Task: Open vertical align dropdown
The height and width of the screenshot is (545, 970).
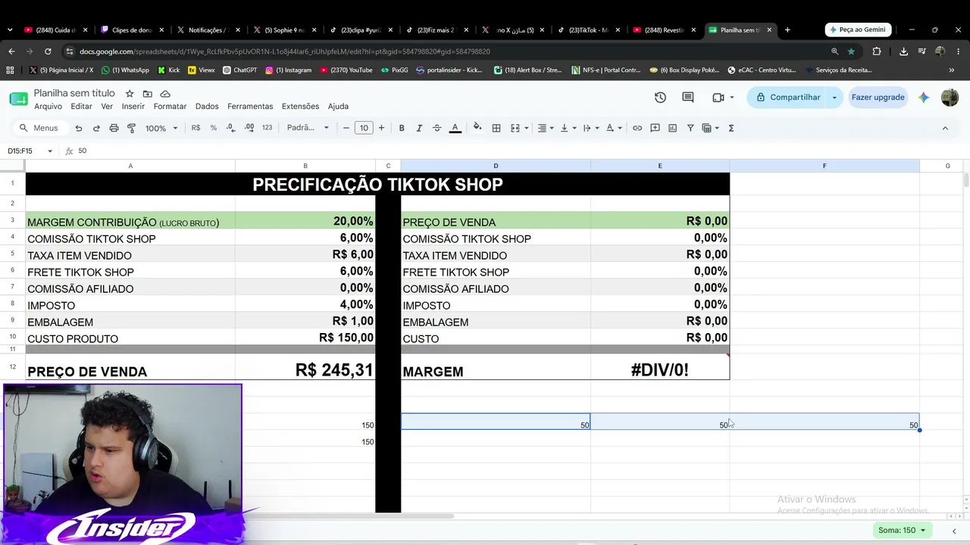Action: tap(568, 128)
